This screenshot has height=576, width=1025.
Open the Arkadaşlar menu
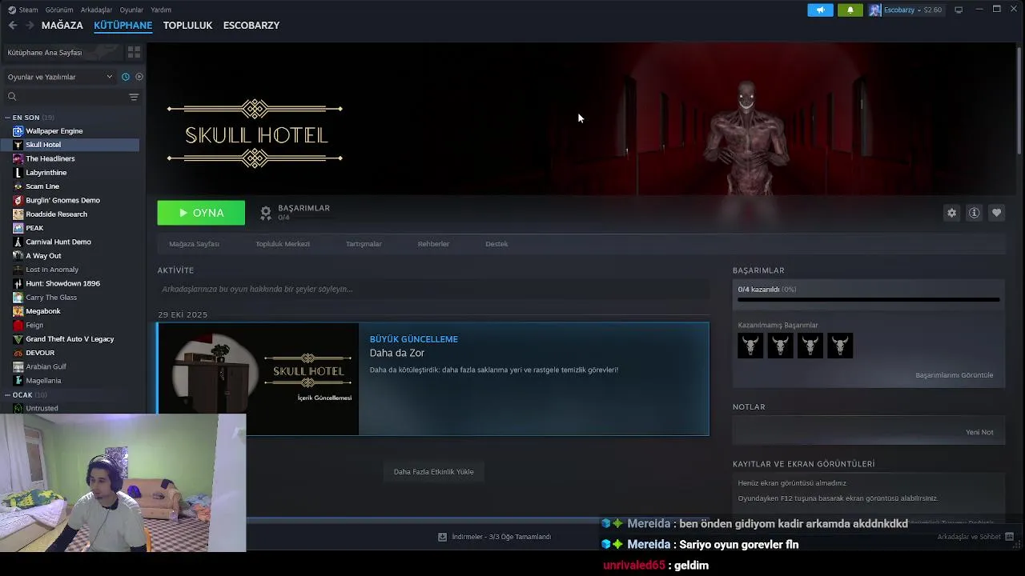[x=97, y=10]
